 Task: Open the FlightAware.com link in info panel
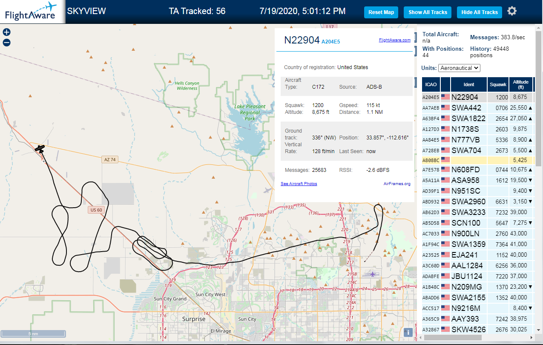[x=395, y=40]
